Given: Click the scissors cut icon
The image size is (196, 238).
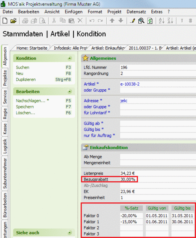Looking at the screenshot, I should click(54, 21).
